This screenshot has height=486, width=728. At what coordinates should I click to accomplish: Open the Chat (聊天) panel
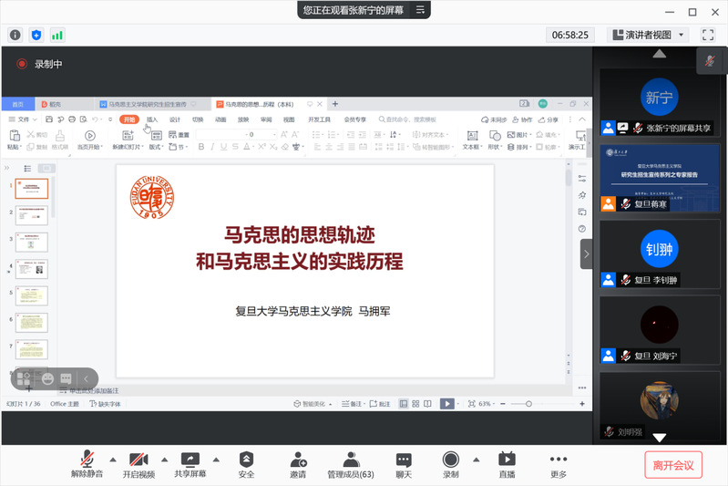404,464
